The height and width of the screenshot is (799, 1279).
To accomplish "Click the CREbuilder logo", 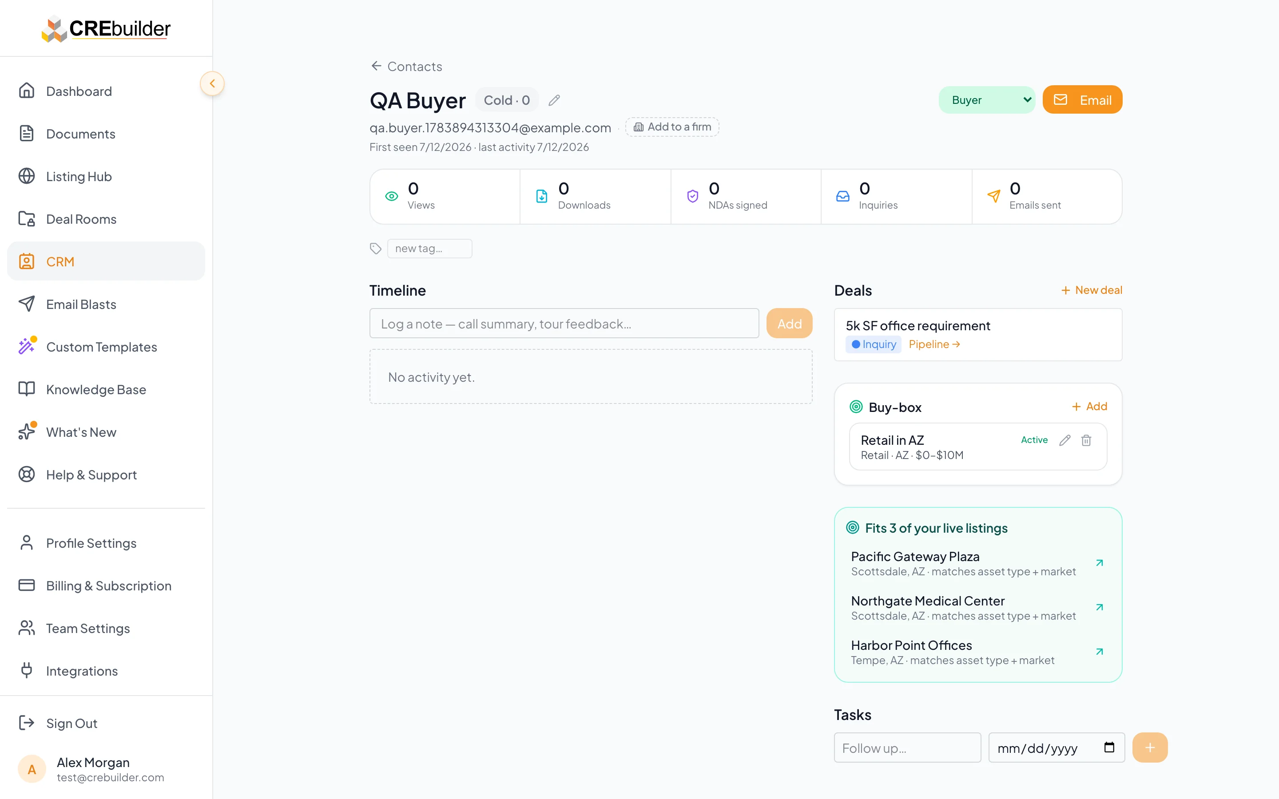I will click(106, 28).
